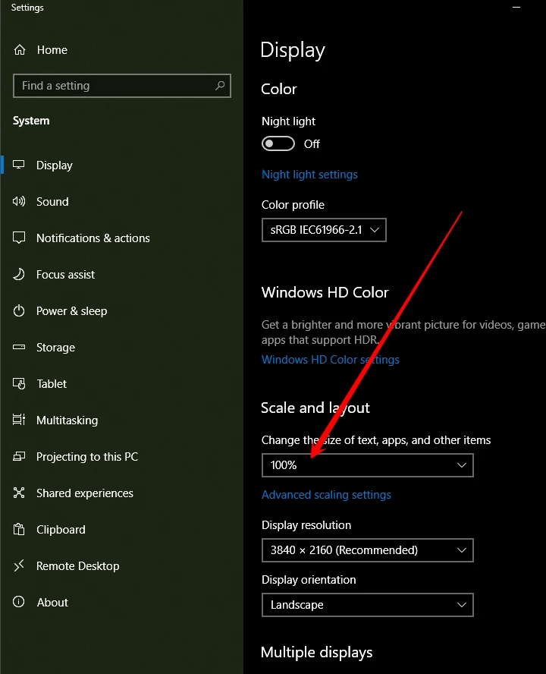The width and height of the screenshot is (546, 674).
Task: Open the Multitasking settings label
Action: [67, 420]
